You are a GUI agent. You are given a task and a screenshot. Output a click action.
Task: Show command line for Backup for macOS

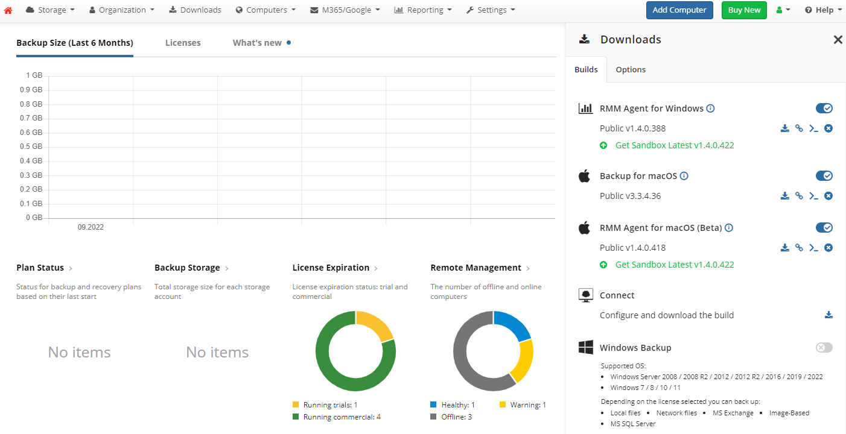813,196
